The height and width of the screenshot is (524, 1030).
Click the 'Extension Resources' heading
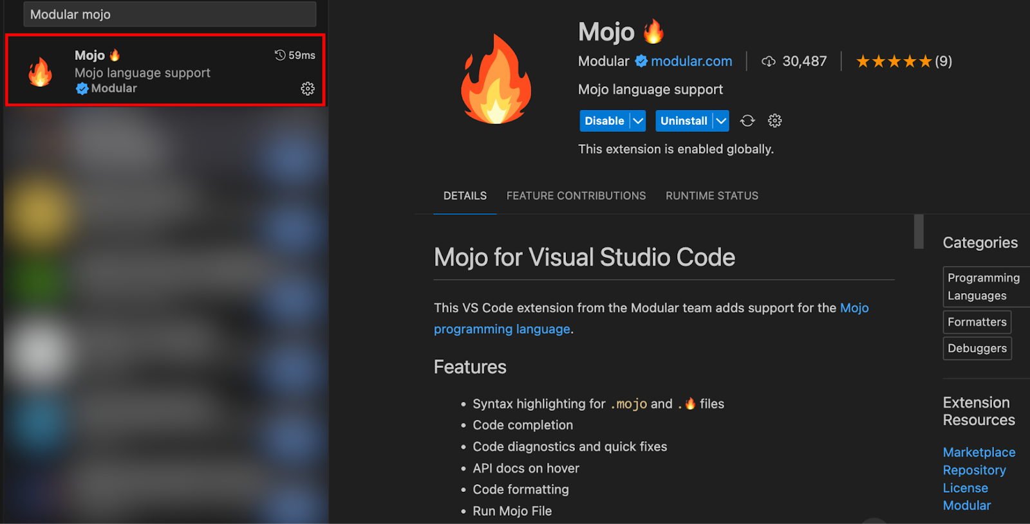tap(979, 411)
